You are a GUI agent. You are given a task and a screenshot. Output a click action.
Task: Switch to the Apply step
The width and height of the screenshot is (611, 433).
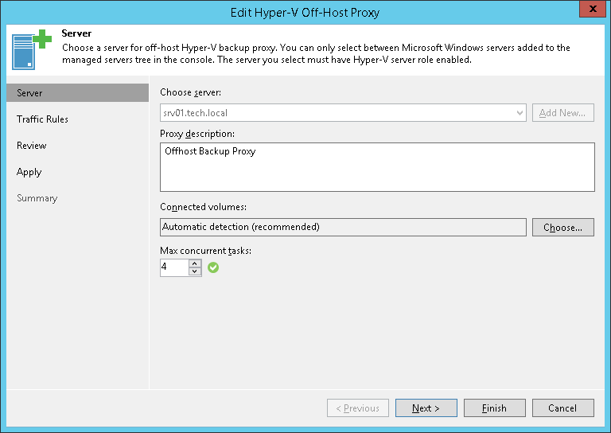click(x=29, y=172)
